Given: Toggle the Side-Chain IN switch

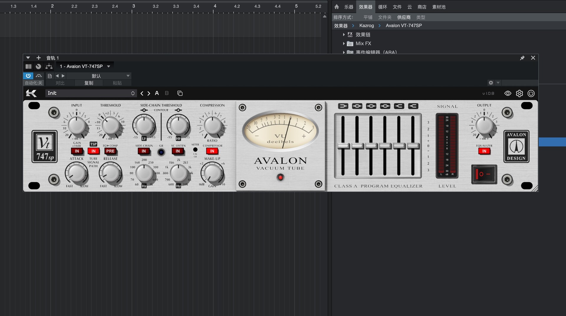Looking at the screenshot, I should pyautogui.click(x=144, y=151).
